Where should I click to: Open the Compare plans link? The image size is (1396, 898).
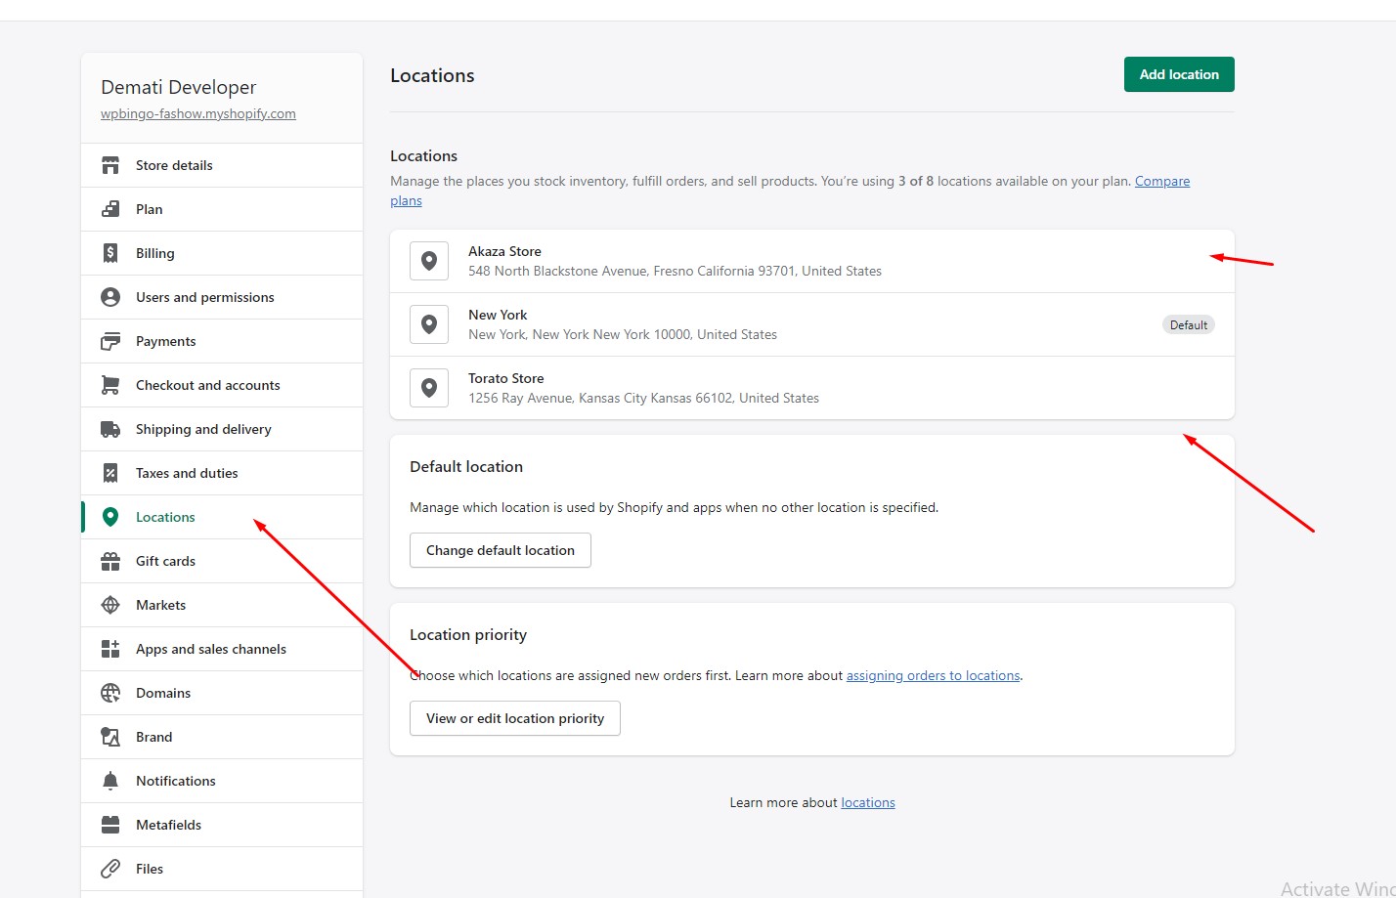pos(1161,182)
